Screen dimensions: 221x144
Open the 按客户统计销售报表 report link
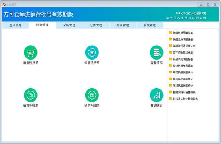(x=184, y=92)
